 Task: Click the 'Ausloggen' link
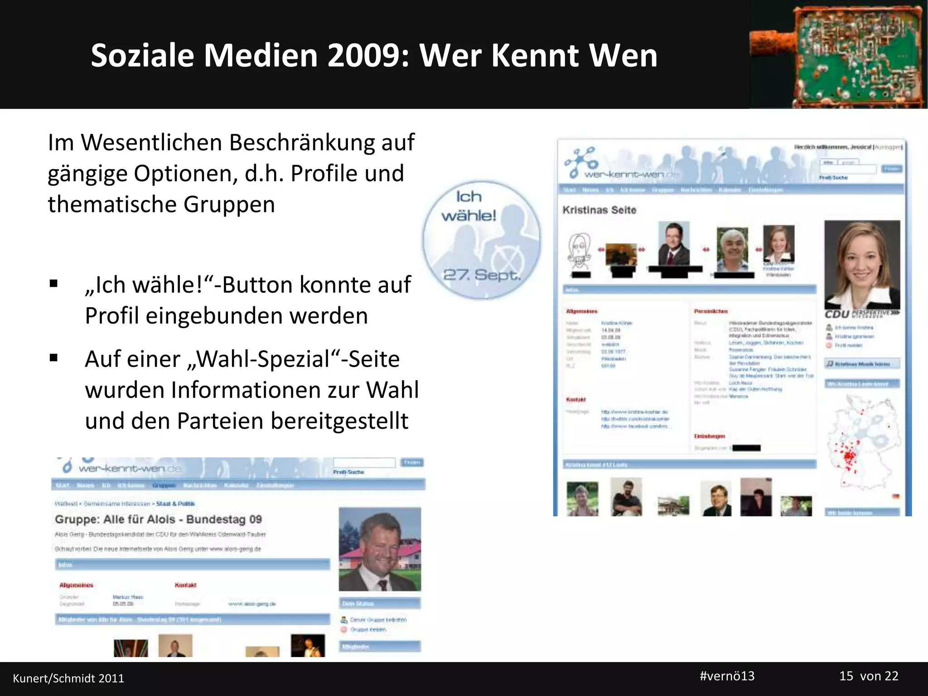[x=889, y=147]
